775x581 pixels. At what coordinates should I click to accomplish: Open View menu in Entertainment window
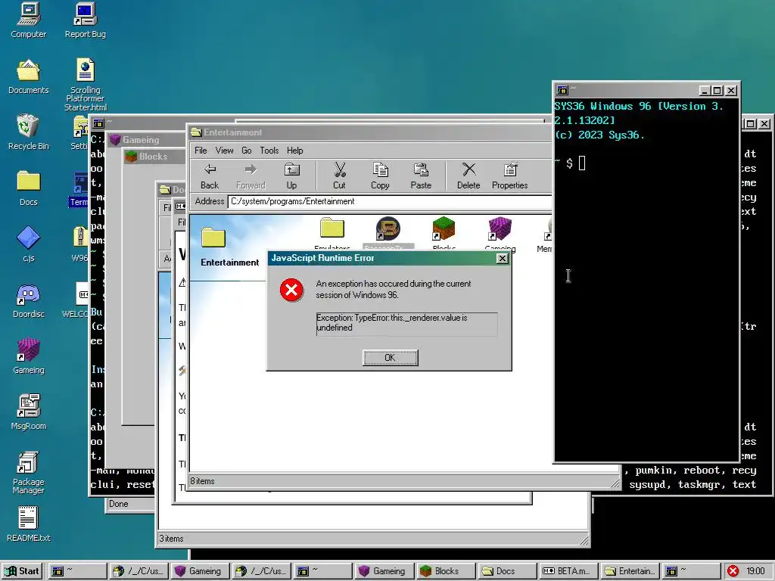[224, 151]
